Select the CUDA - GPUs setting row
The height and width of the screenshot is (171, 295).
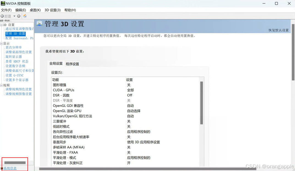tap(125, 90)
